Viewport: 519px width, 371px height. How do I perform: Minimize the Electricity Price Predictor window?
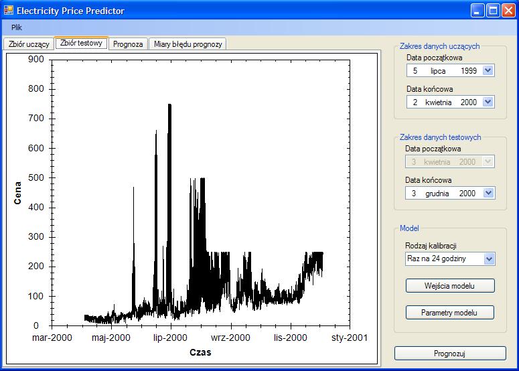tap(477, 11)
